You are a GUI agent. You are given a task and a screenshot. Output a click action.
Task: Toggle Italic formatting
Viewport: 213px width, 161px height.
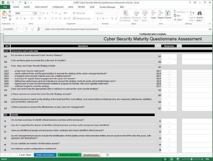coord(21,18)
